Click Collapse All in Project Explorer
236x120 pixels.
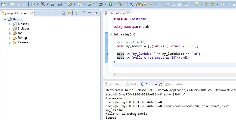(x=63, y=13)
